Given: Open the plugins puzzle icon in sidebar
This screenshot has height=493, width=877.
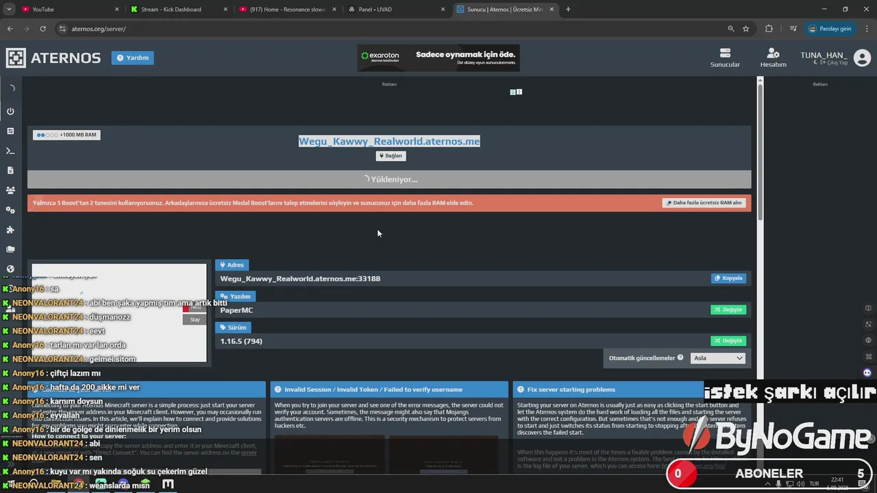Looking at the screenshot, I should (x=10, y=230).
